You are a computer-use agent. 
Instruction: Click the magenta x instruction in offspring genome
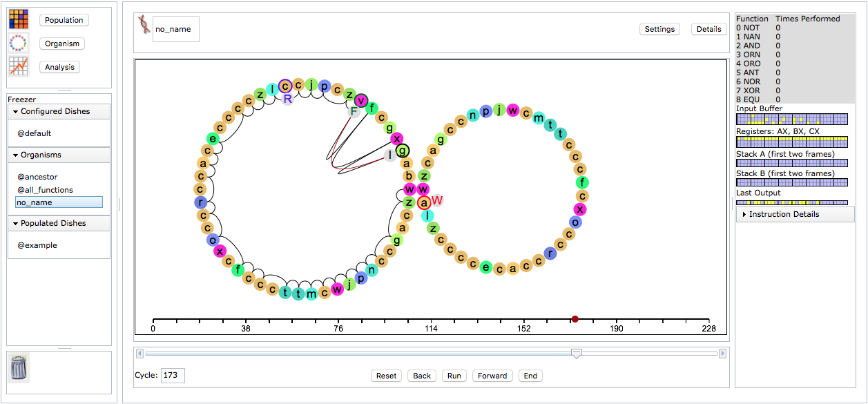click(x=581, y=209)
